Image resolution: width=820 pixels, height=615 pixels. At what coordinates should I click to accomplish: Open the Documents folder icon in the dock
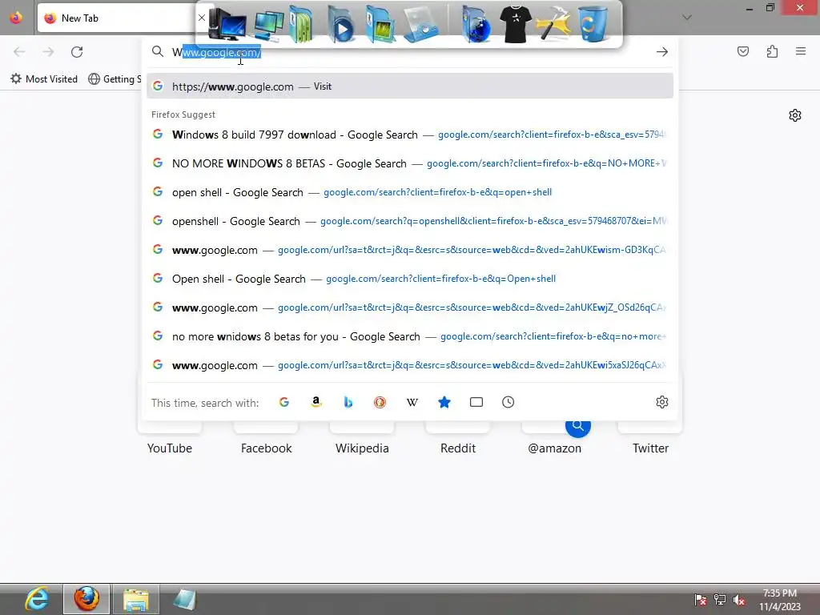pyautogui.click(x=302, y=23)
